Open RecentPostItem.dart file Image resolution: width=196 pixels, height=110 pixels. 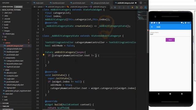pos(14,64)
